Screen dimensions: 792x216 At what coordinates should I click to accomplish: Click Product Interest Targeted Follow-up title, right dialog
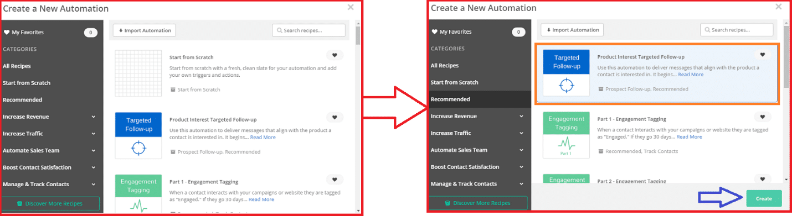(x=641, y=57)
